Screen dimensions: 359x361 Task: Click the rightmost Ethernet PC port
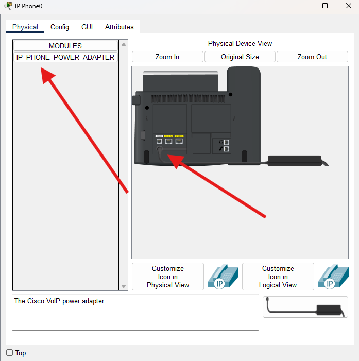coord(179,141)
